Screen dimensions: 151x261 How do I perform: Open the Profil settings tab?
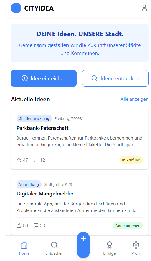click(136, 248)
